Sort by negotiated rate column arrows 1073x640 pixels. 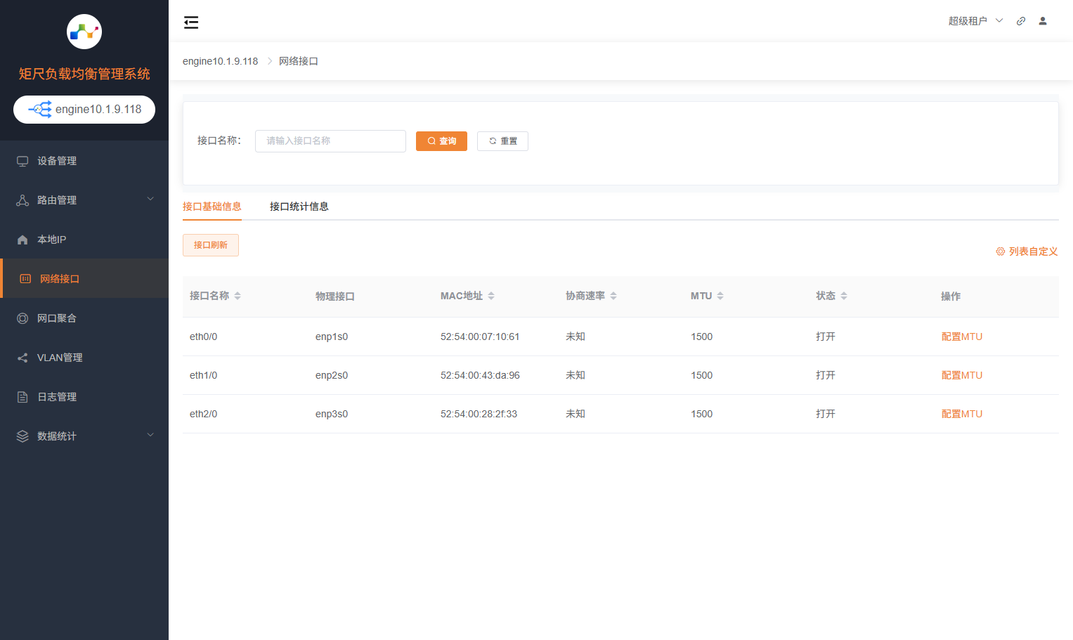(x=613, y=296)
